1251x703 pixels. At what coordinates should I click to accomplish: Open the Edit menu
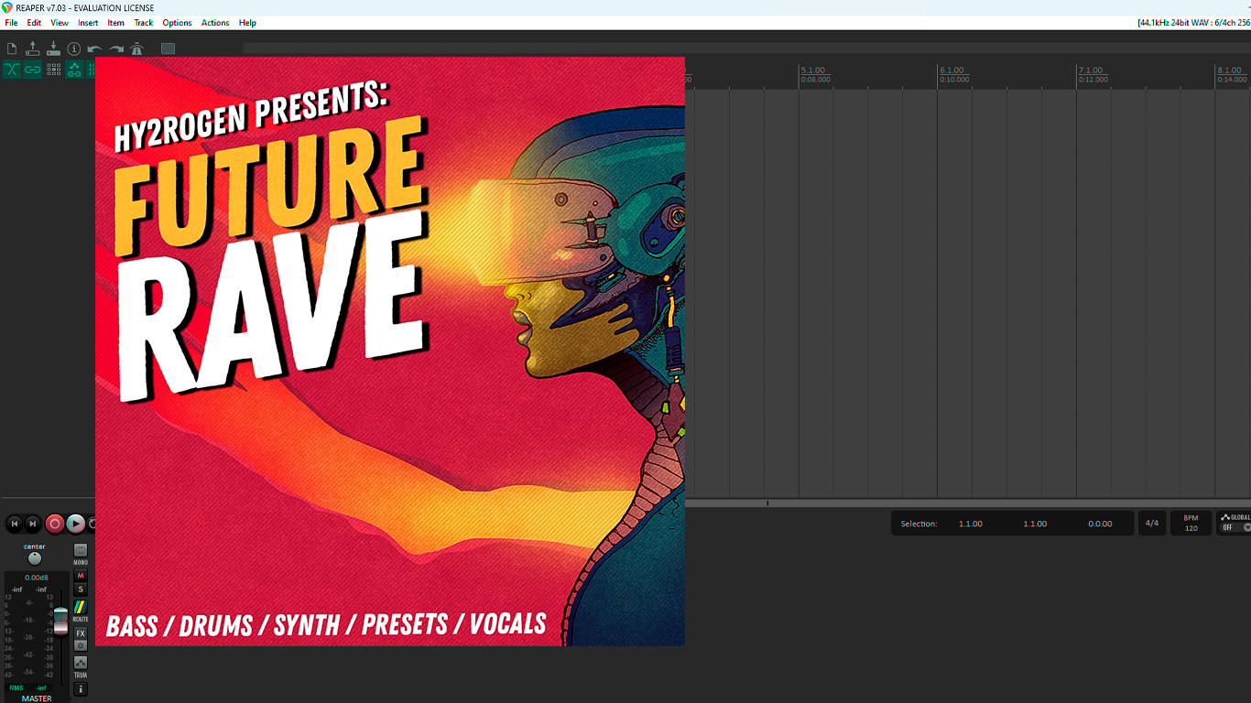[34, 23]
